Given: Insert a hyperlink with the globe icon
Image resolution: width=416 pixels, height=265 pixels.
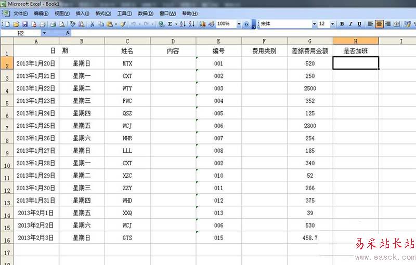Looking at the screenshot, I should pyautogui.click(x=161, y=24).
